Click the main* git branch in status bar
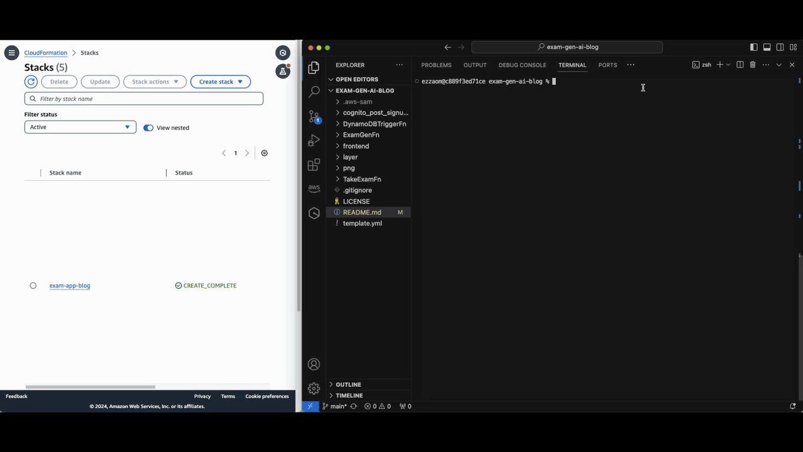Screen dimensions: 803x452 (x=334, y=406)
